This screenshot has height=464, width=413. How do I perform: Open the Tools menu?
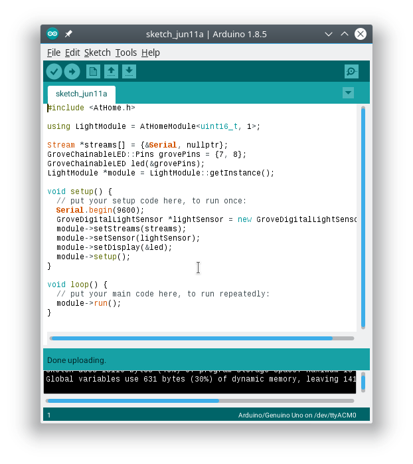(126, 53)
